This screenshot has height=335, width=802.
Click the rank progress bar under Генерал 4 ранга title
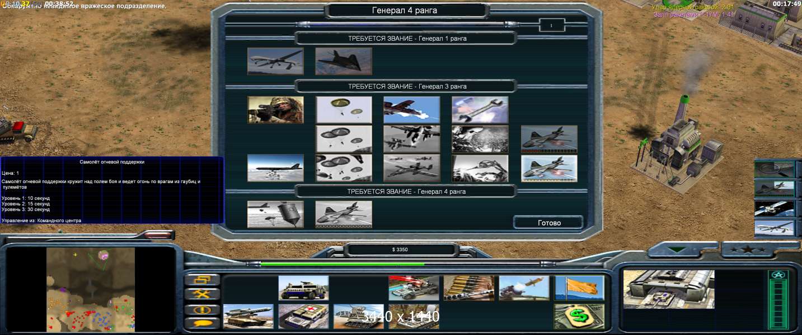click(x=406, y=25)
